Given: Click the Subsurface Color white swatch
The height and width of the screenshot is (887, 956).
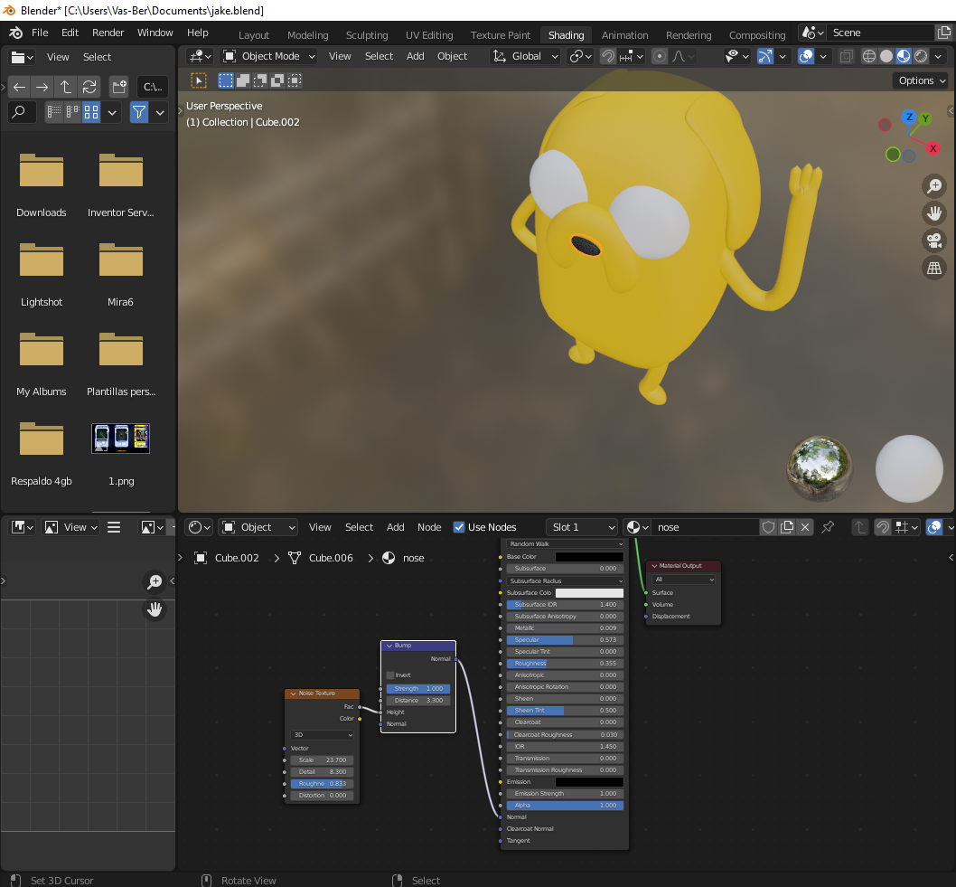Looking at the screenshot, I should (x=589, y=593).
